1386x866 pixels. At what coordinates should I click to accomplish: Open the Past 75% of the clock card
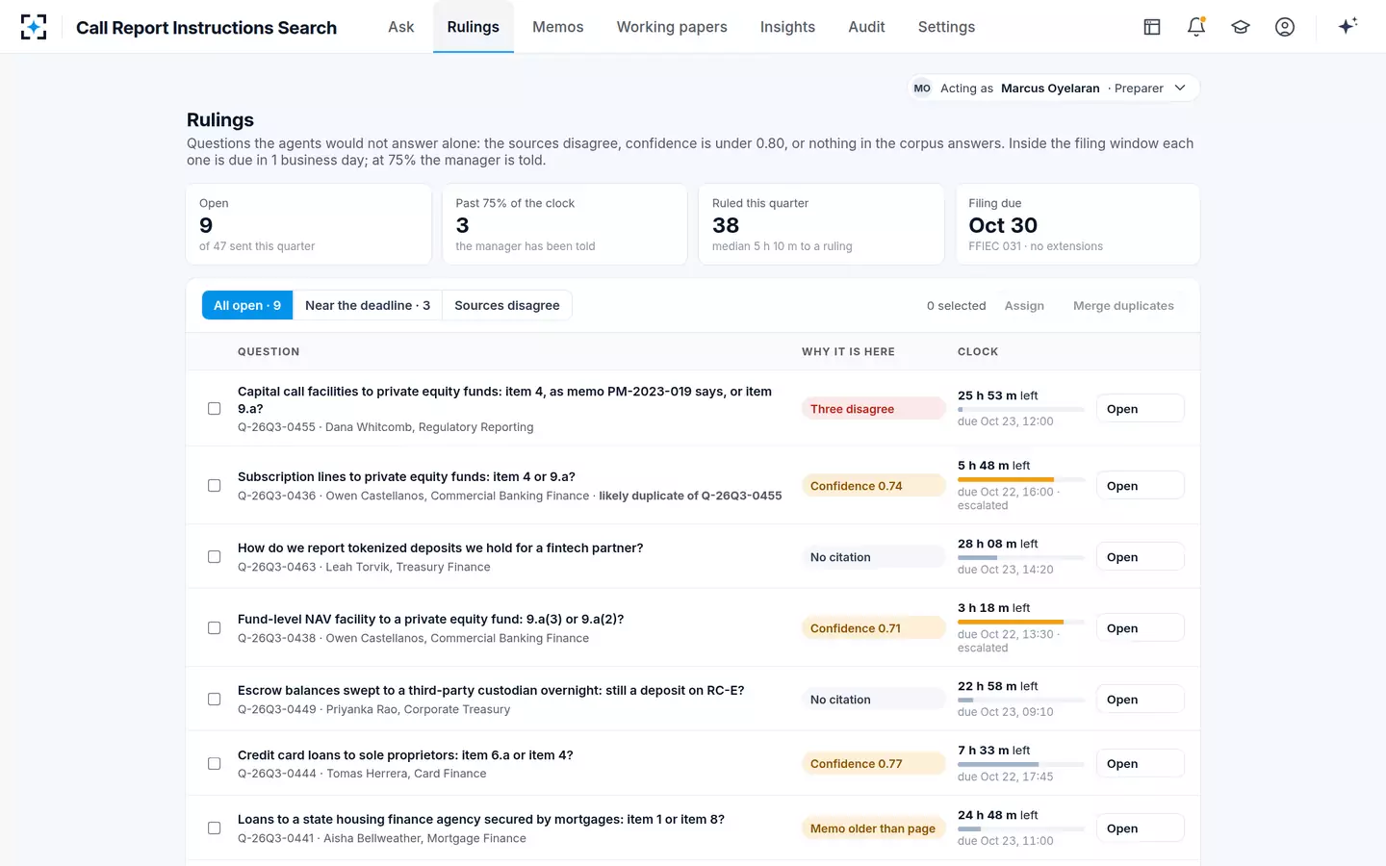tap(565, 224)
